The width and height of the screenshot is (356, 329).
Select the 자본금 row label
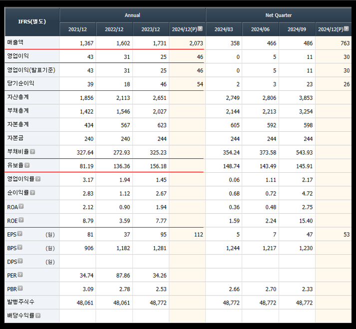pos(15,138)
